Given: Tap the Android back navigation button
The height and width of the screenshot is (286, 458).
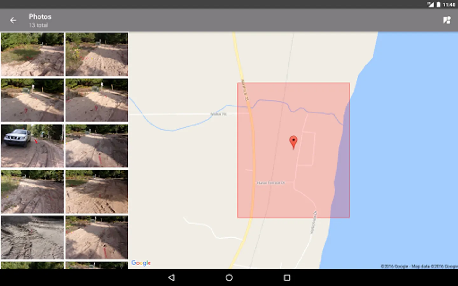Looking at the screenshot, I should pos(171,277).
